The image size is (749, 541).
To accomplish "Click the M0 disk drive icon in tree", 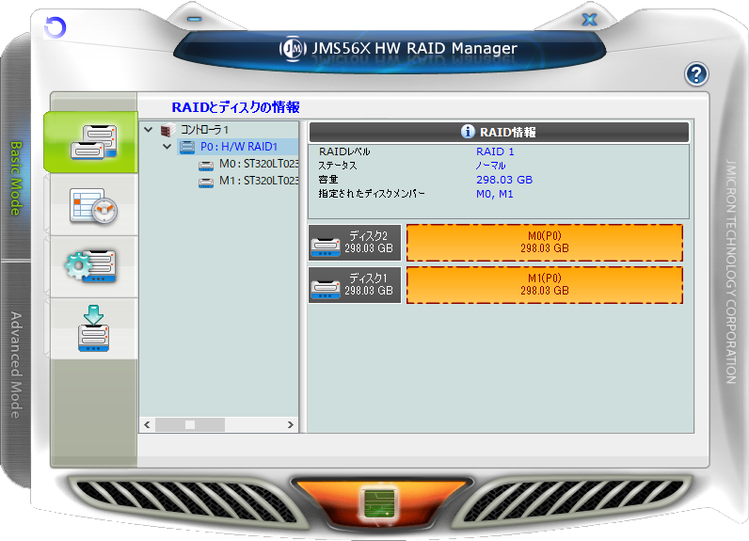I will click(206, 166).
